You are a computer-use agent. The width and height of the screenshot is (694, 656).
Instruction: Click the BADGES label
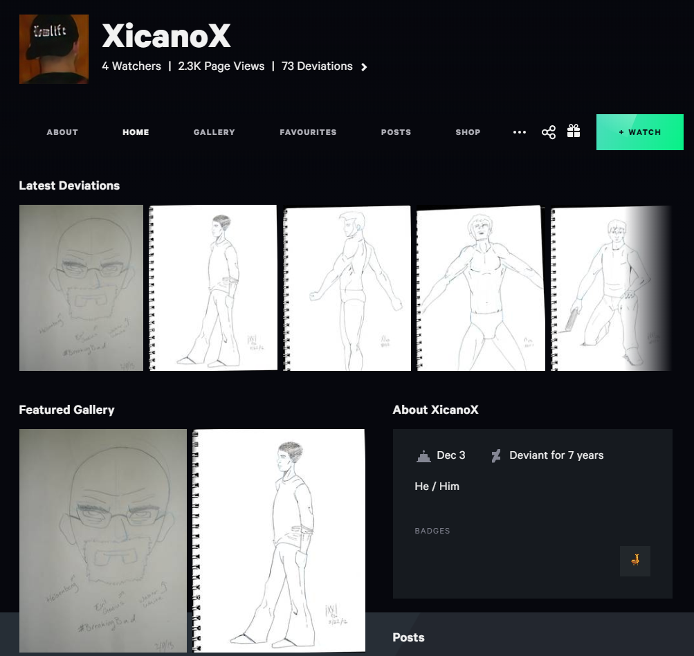[432, 531]
